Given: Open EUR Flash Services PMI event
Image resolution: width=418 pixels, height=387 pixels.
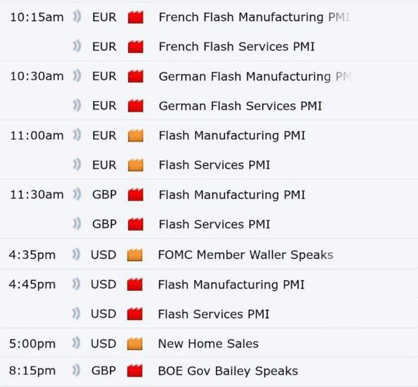Looking at the screenshot, I should (x=214, y=165).
